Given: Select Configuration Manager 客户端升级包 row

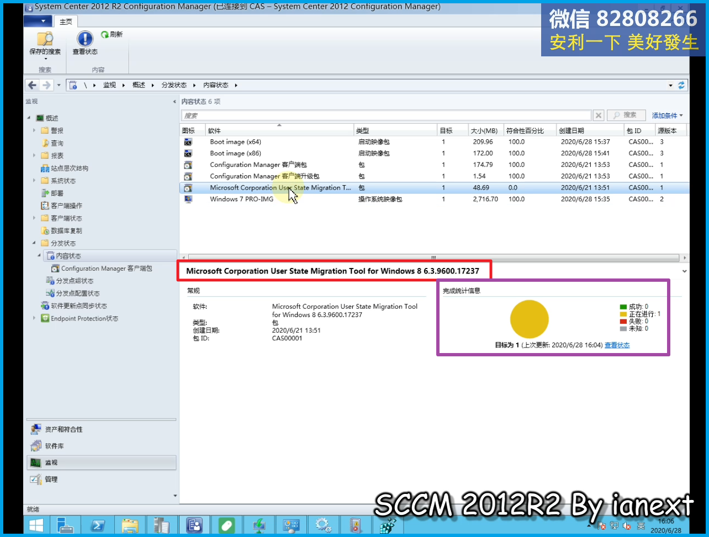Looking at the screenshot, I should [x=434, y=176].
